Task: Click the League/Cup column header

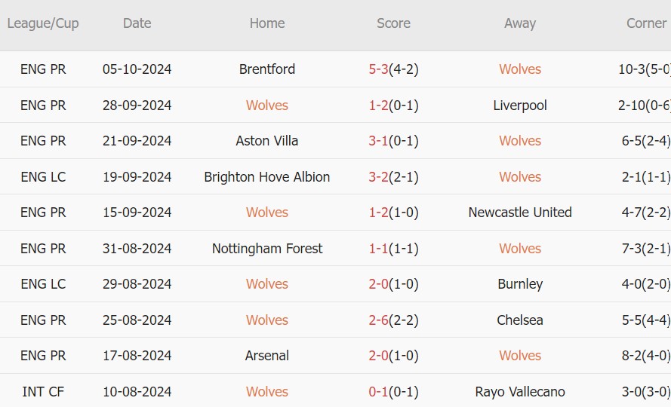Action: point(43,23)
